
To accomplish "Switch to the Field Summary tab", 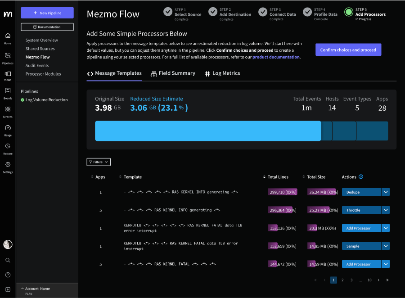I will point(173,73).
